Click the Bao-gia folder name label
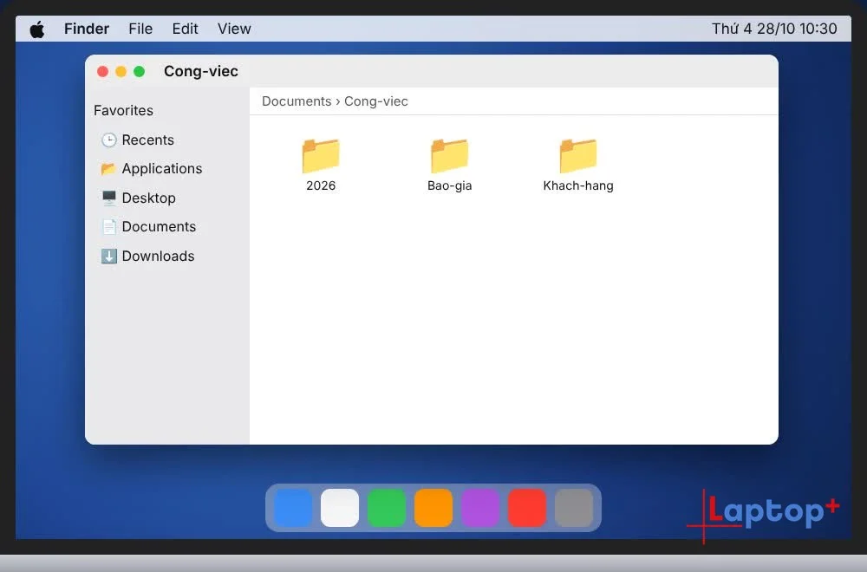 tap(449, 185)
